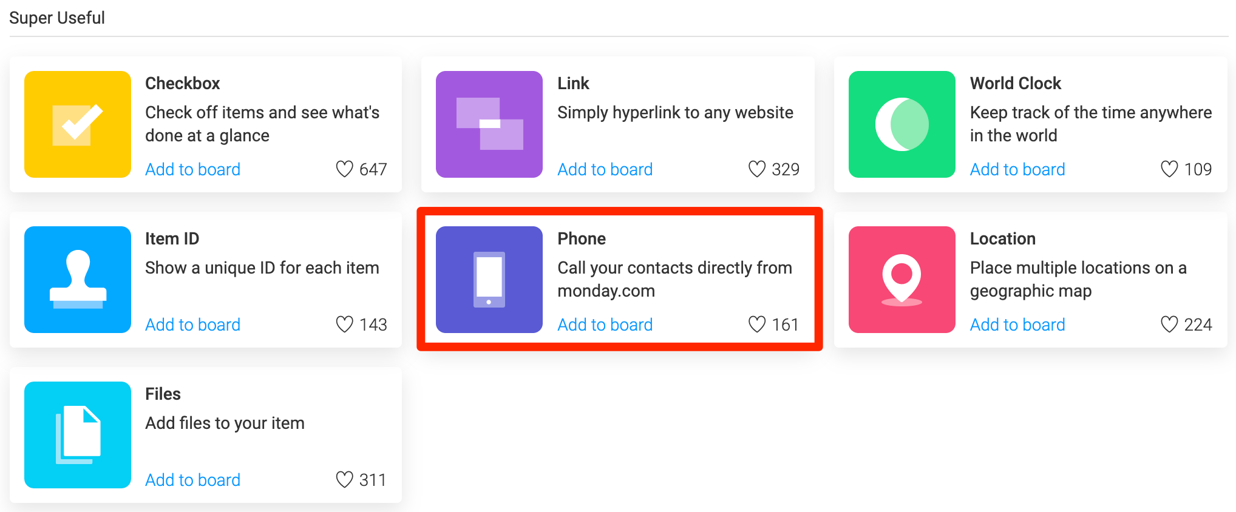Image resolution: width=1236 pixels, height=512 pixels.
Task: Like the Phone column heart icon
Action: (756, 324)
